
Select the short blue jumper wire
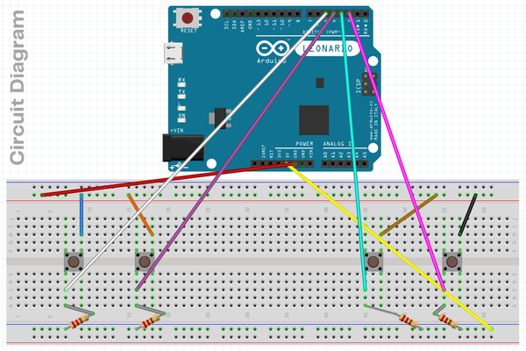tap(82, 215)
